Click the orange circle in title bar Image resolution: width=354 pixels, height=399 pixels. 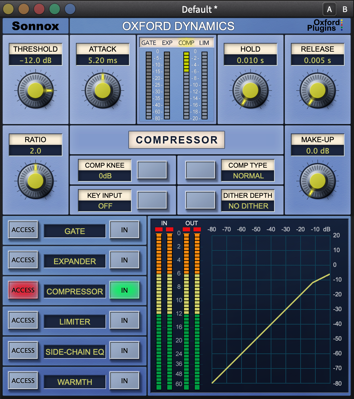24,9
